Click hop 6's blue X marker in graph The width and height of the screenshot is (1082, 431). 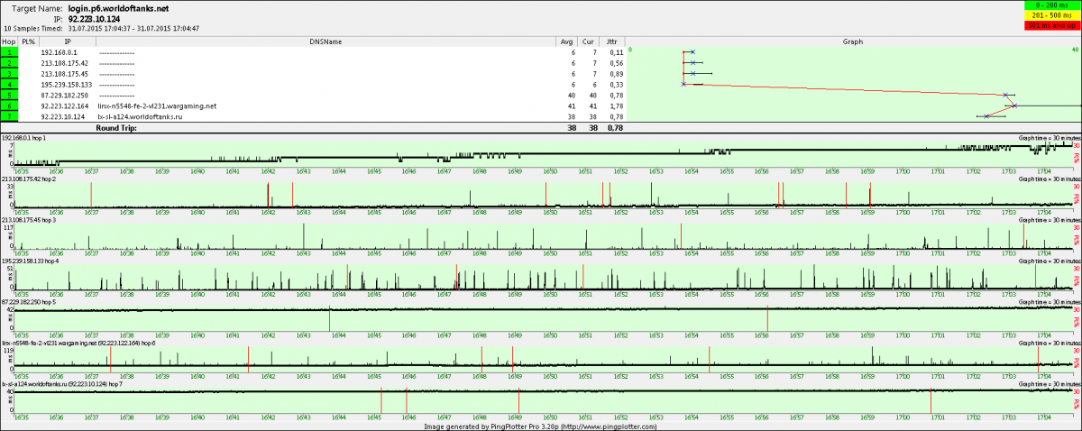click(x=1014, y=105)
